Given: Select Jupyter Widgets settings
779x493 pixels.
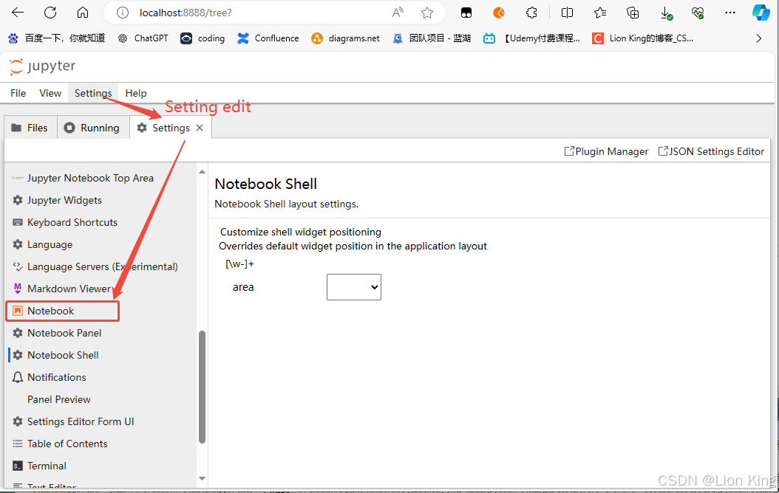Looking at the screenshot, I should pyautogui.click(x=101, y=201).
